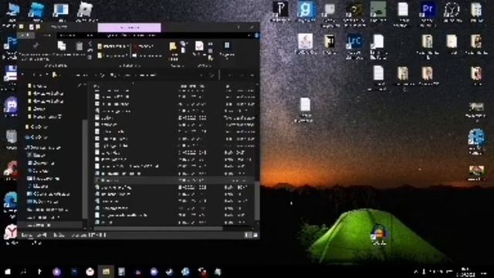Image resolution: width=494 pixels, height=278 pixels.
Task: Click the Cut scissors icon in ribbon
Action: (90, 43)
